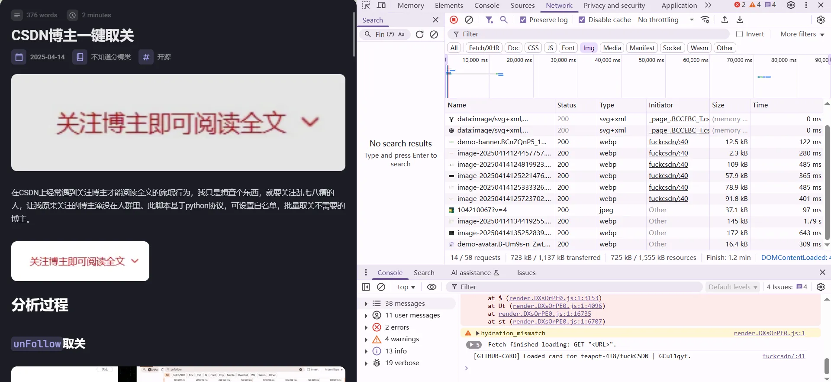Open the More filters dropdown
831x382 pixels.
(802, 34)
